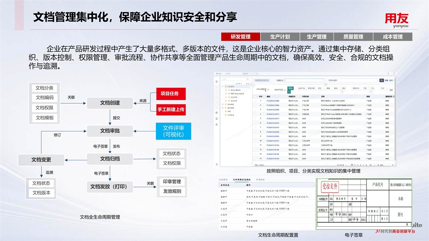Open the query scheme dropdown
This screenshot has height=241, width=429.
(262, 81)
